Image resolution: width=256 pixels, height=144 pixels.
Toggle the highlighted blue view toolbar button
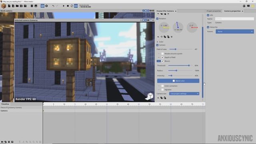[x=42, y=6]
